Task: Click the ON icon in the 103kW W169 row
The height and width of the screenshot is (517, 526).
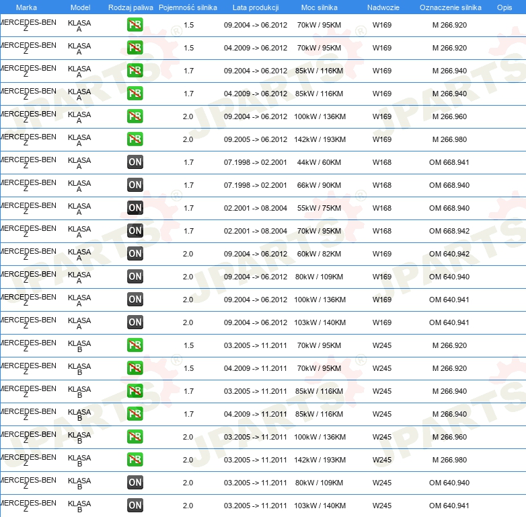Action: [x=135, y=322]
